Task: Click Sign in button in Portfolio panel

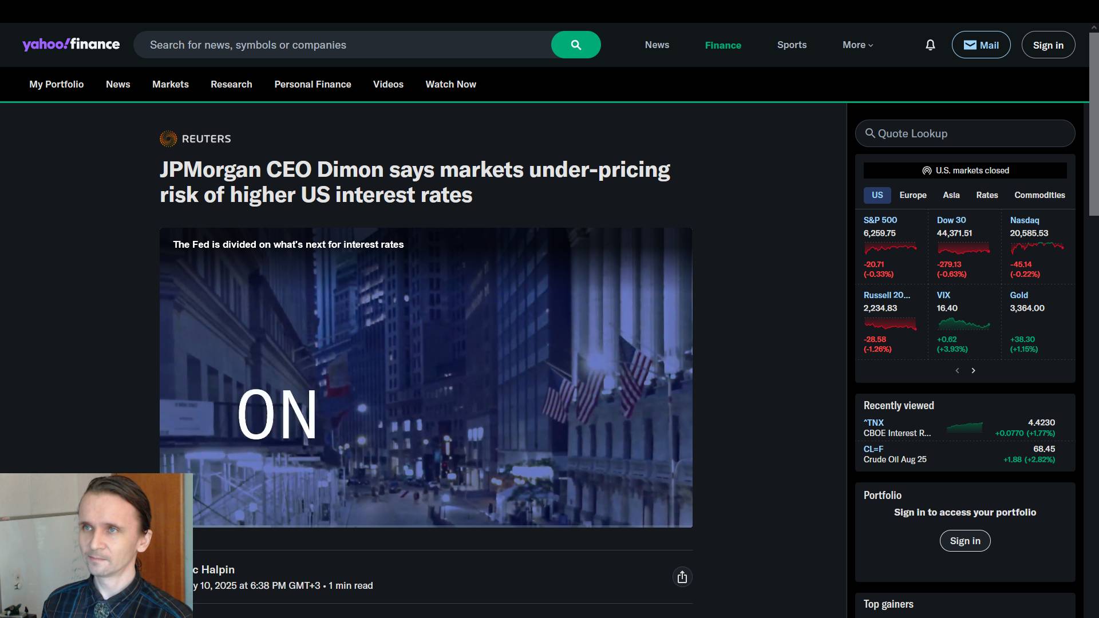Action: click(x=965, y=541)
